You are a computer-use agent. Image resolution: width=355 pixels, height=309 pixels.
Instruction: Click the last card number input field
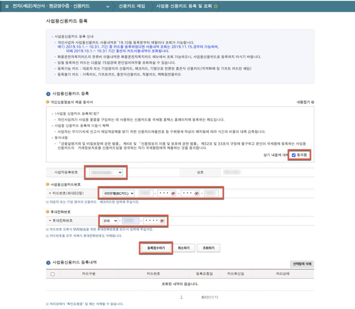tap(211, 194)
